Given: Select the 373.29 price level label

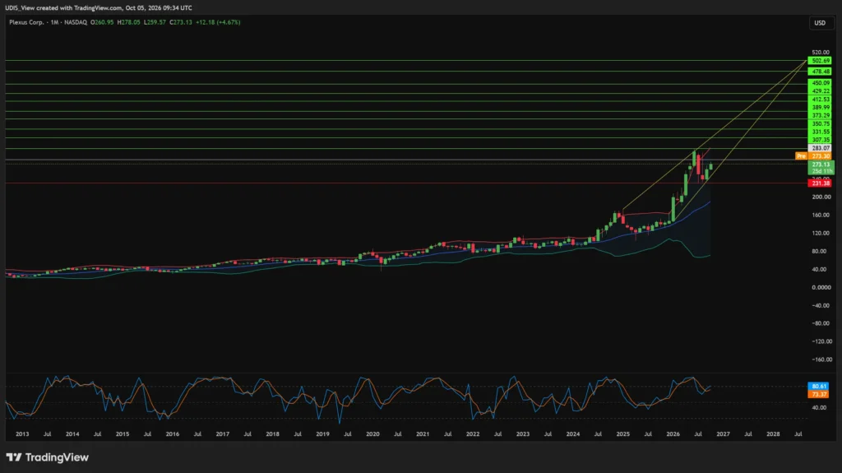Looking at the screenshot, I should 821,115.
